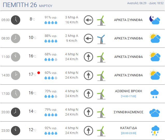Viewport: 165px width, 140px height.
Task: Click the 08:00 wind turbine icon
Action: 101,38
